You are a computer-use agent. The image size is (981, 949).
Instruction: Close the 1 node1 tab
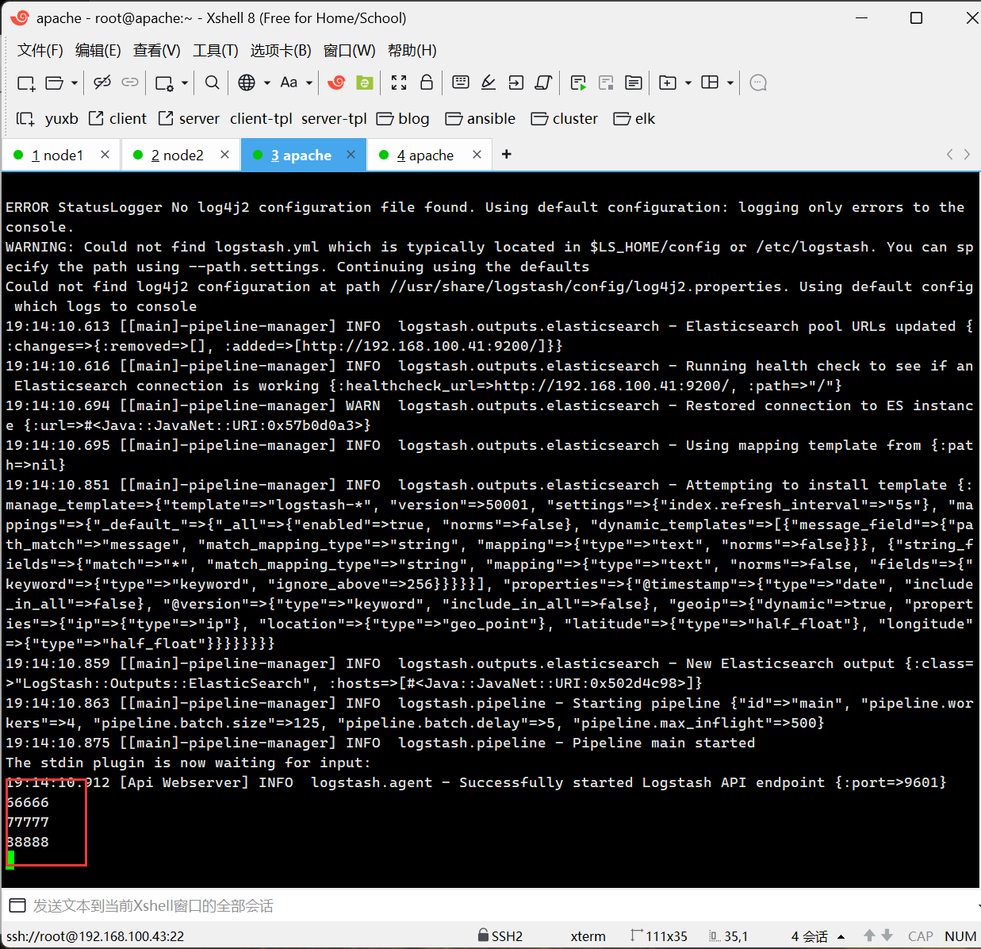click(x=105, y=155)
